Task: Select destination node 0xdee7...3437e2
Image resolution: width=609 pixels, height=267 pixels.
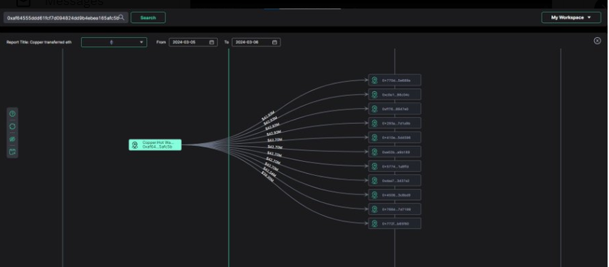Action: pyautogui.click(x=394, y=181)
